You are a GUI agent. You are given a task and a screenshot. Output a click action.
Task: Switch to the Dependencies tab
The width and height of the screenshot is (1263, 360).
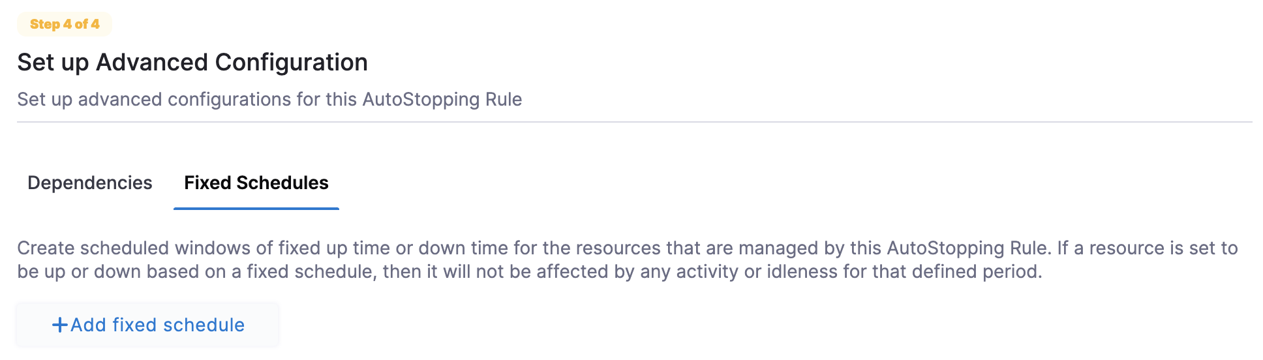pos(89,183)
